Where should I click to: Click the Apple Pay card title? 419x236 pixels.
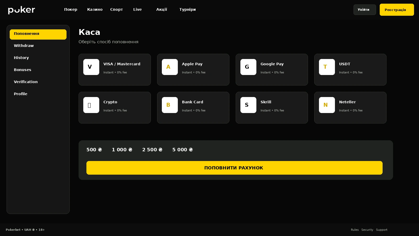point(192,64)
